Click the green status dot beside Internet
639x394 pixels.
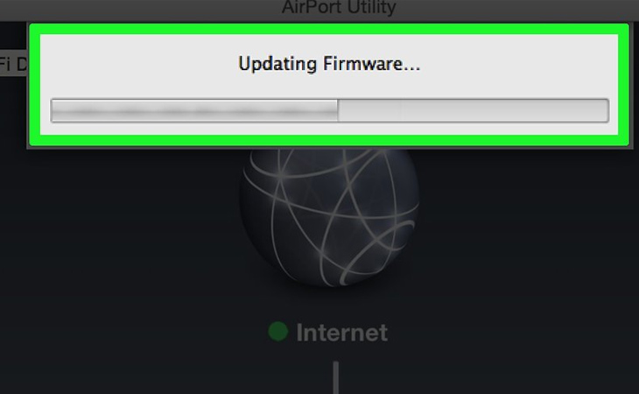278,331
